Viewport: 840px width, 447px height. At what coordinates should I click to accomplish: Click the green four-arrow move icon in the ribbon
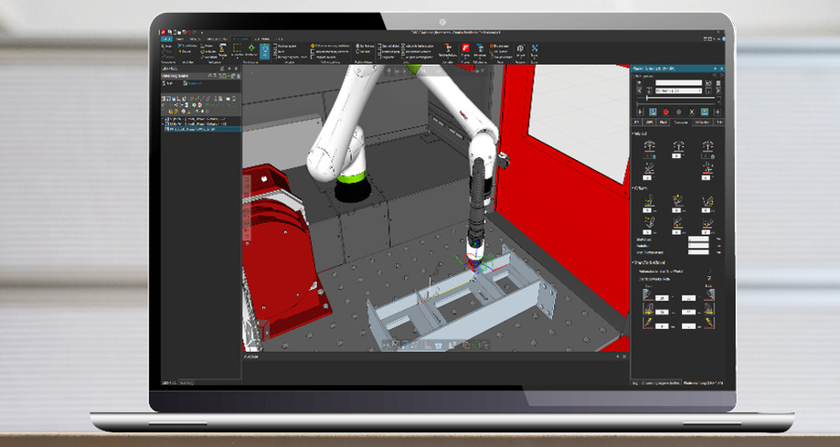251,48
